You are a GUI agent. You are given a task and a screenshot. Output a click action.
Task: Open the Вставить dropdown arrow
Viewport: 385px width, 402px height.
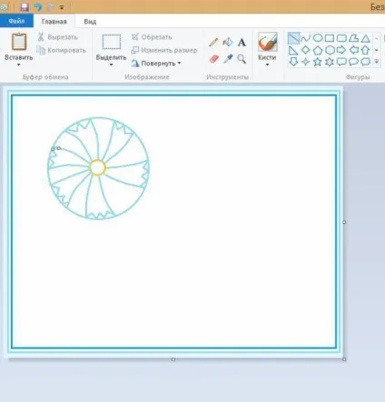[x=19, y=65]
